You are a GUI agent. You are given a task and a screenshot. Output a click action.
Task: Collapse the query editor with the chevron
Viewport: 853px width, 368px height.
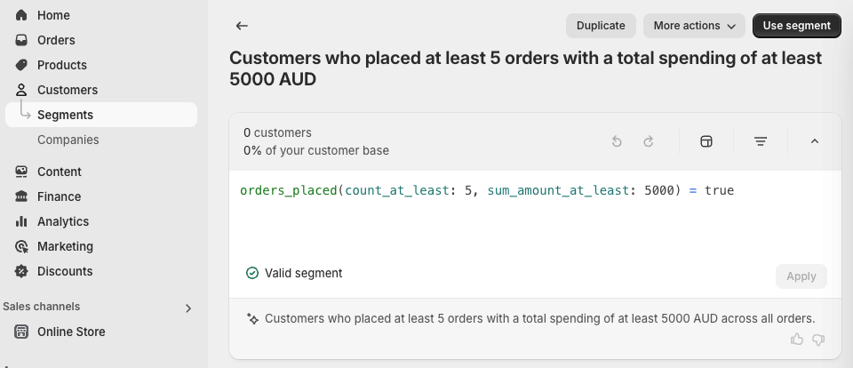click(815, 141)
